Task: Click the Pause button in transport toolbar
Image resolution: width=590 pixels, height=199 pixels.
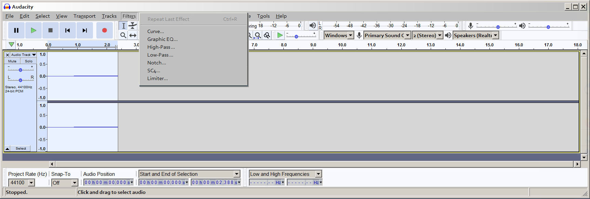Action: click(x=16, y=30)
